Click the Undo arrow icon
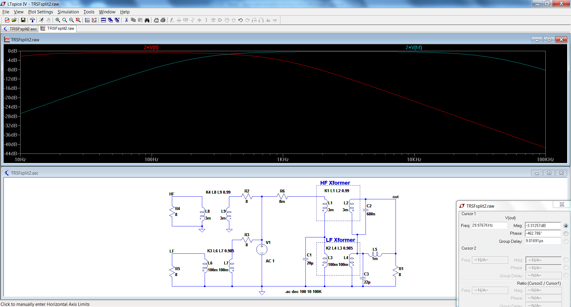 (x=241, y=20)
